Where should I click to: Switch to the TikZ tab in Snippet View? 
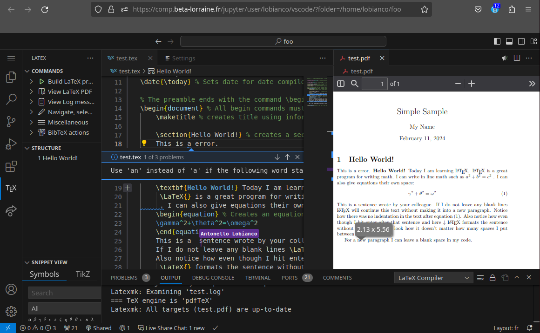(82, 274)
